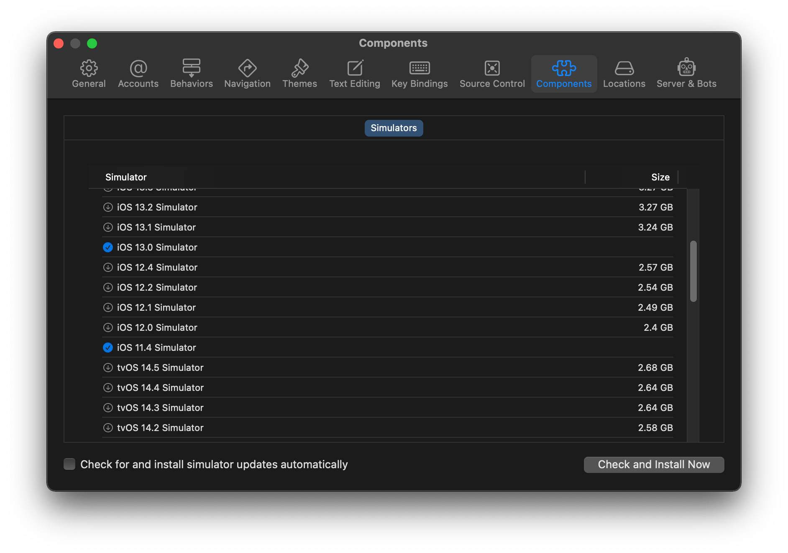
Task: Select the iOS 12.4 Simulator row text
Action: coord(157,267)
